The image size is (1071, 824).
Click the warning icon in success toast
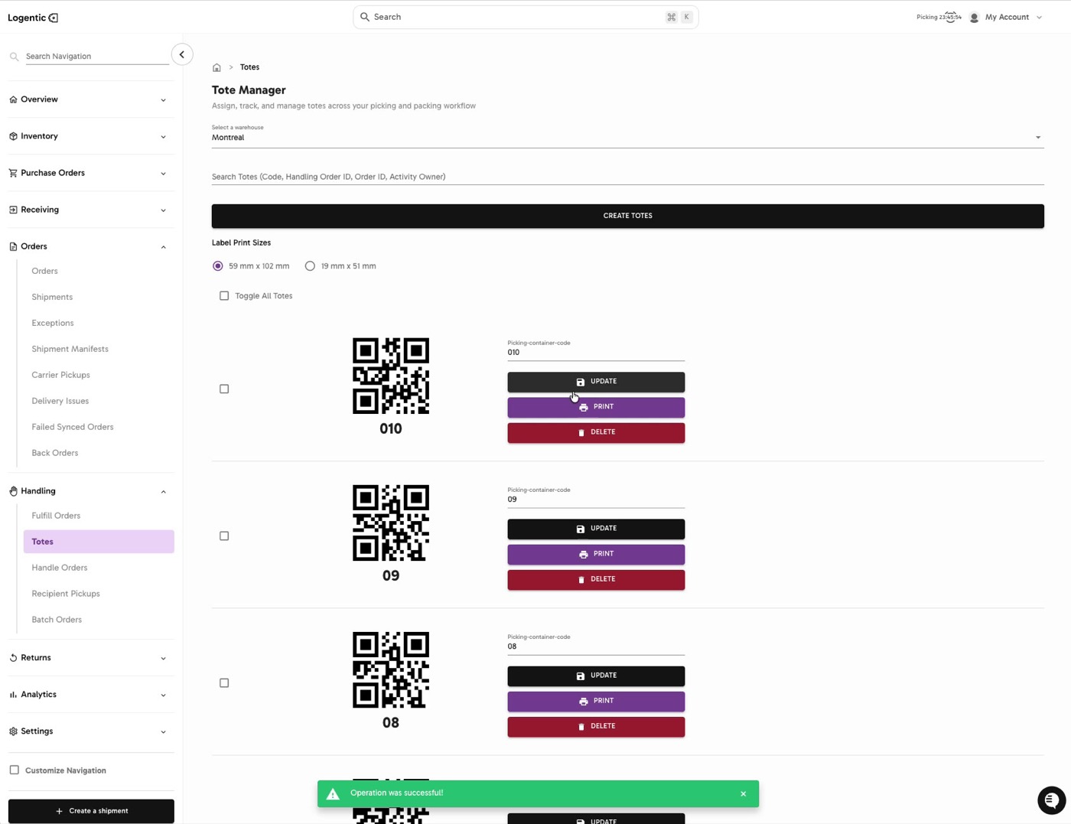333,794
